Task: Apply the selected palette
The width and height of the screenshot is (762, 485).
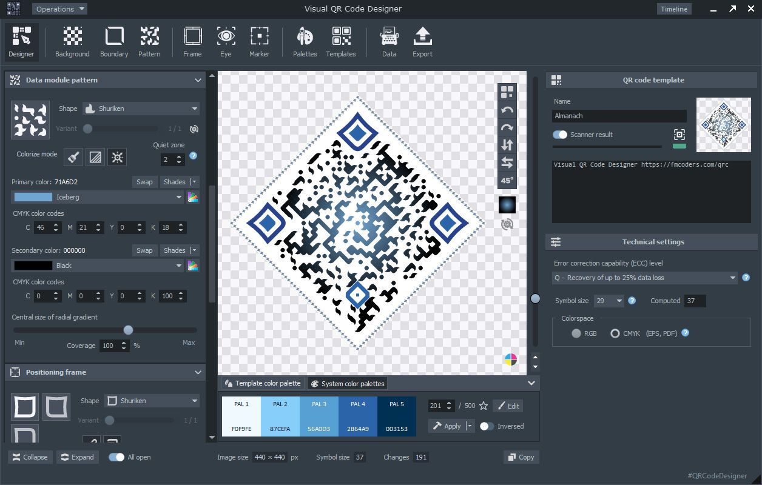Action: (x=447, y=426)
